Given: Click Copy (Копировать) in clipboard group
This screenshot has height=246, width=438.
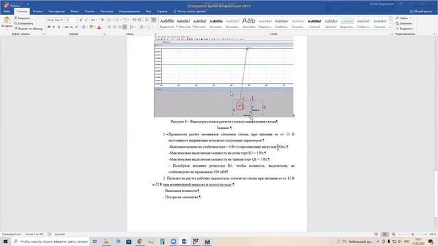Looking at the screenshot, I should [23, 23].
